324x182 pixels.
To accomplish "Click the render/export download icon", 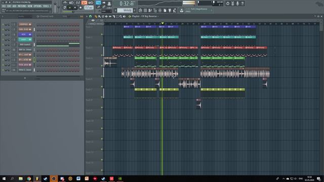I will tap(181, 10).
